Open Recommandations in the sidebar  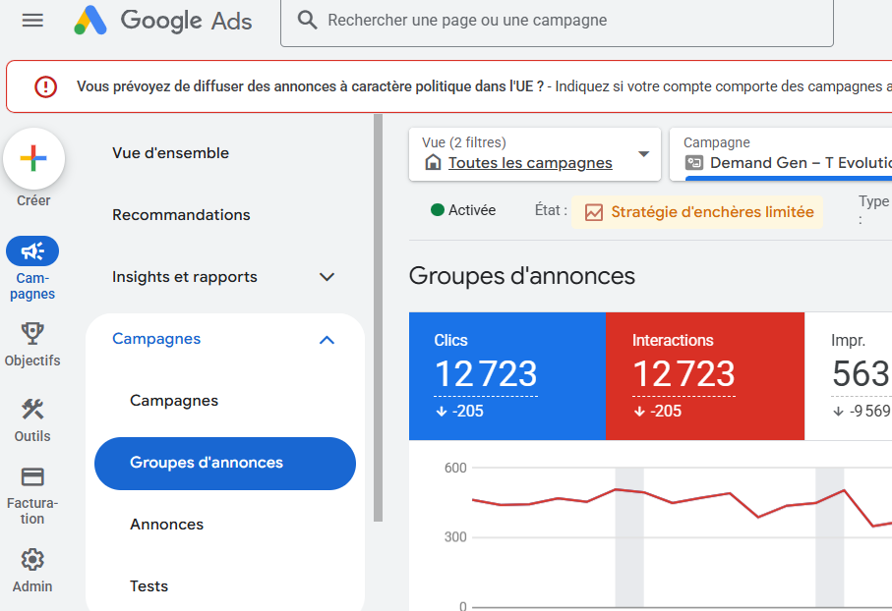[181, 215]
